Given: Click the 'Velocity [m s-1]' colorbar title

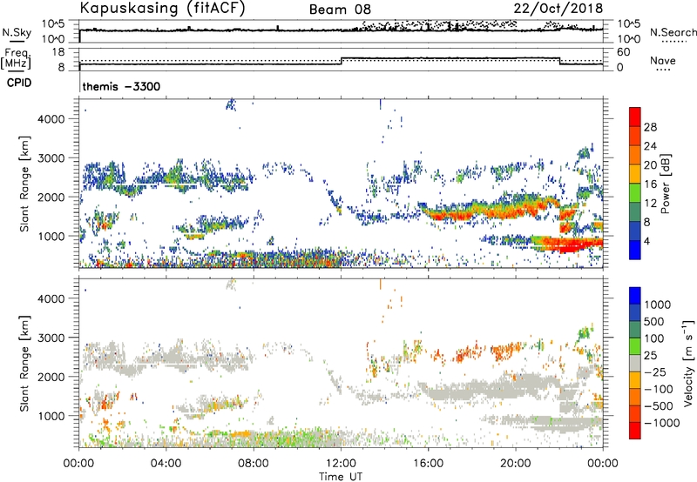Looking at the screenshot, I should point(688,362).
